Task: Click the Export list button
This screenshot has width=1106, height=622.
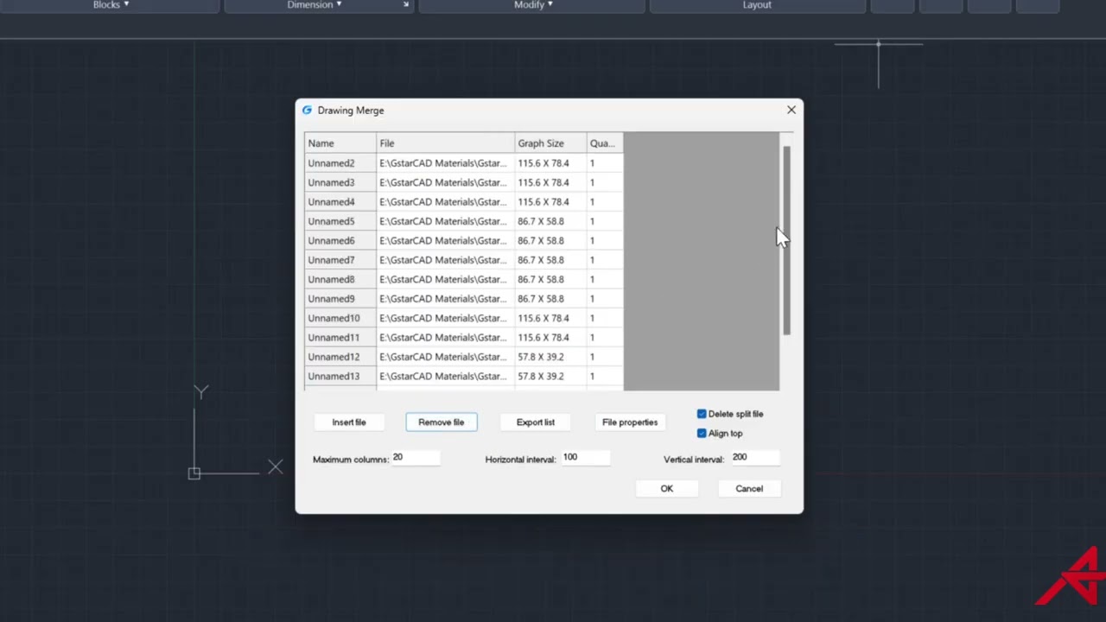Action: coord(536,422)
